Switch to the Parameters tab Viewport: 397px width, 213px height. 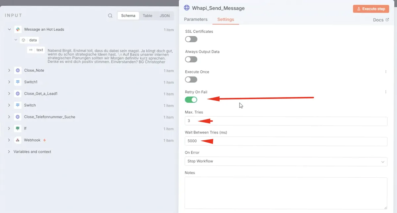[196, 19]
